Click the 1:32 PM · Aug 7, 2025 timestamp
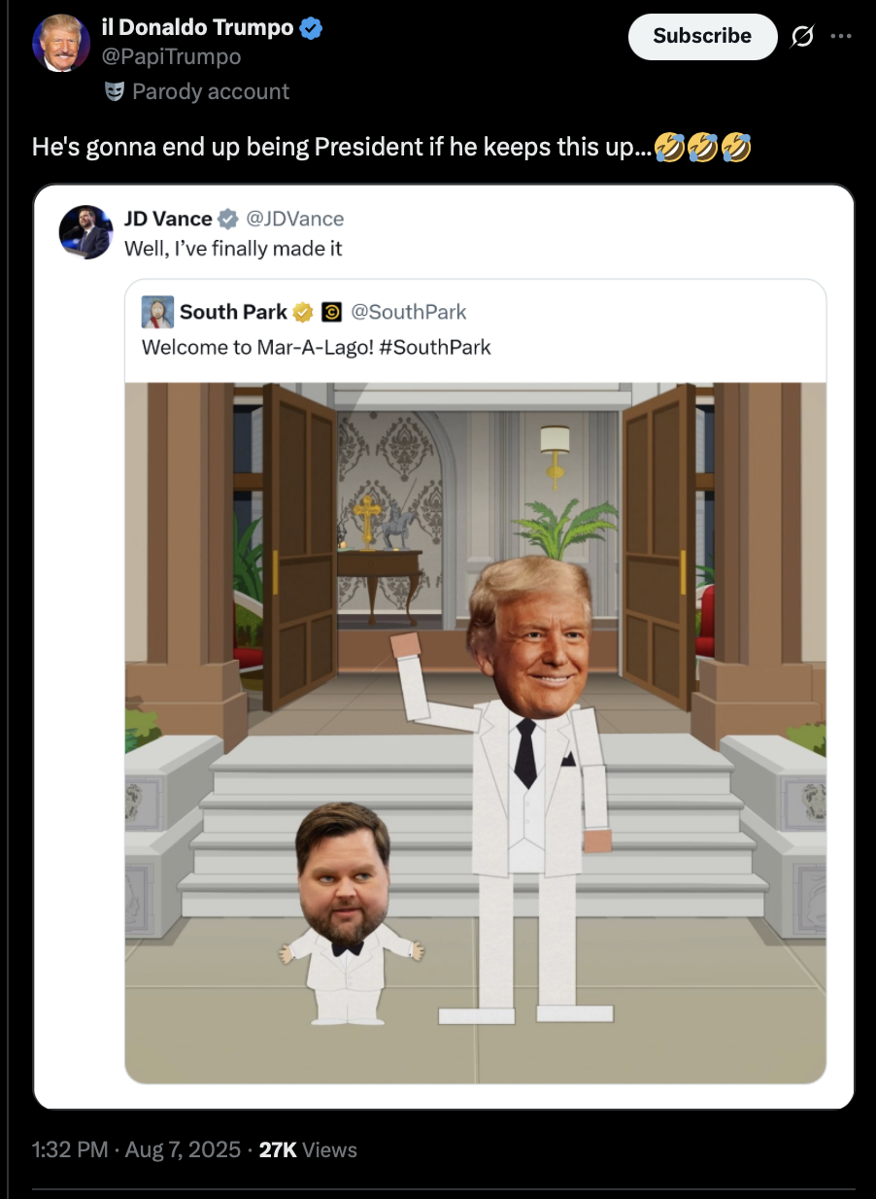Viewport: 876px width, 1199px height. 136,1149
